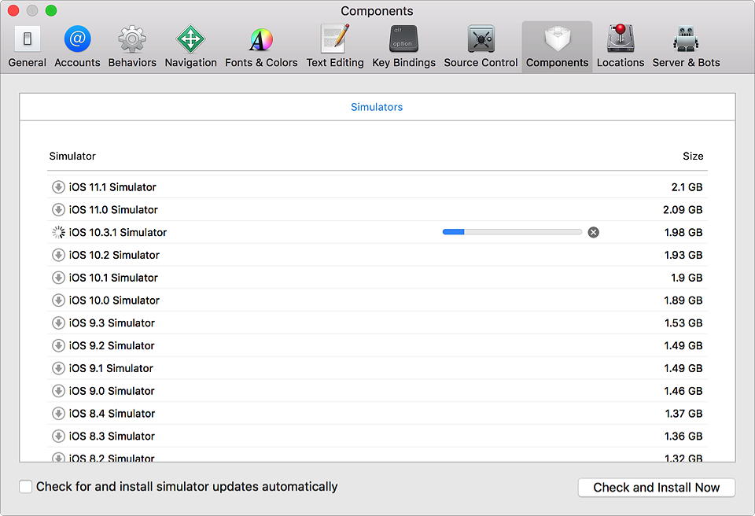Click the 1.46 GB size value
This screenshot has height=516, width=755.
click(683, 391)
